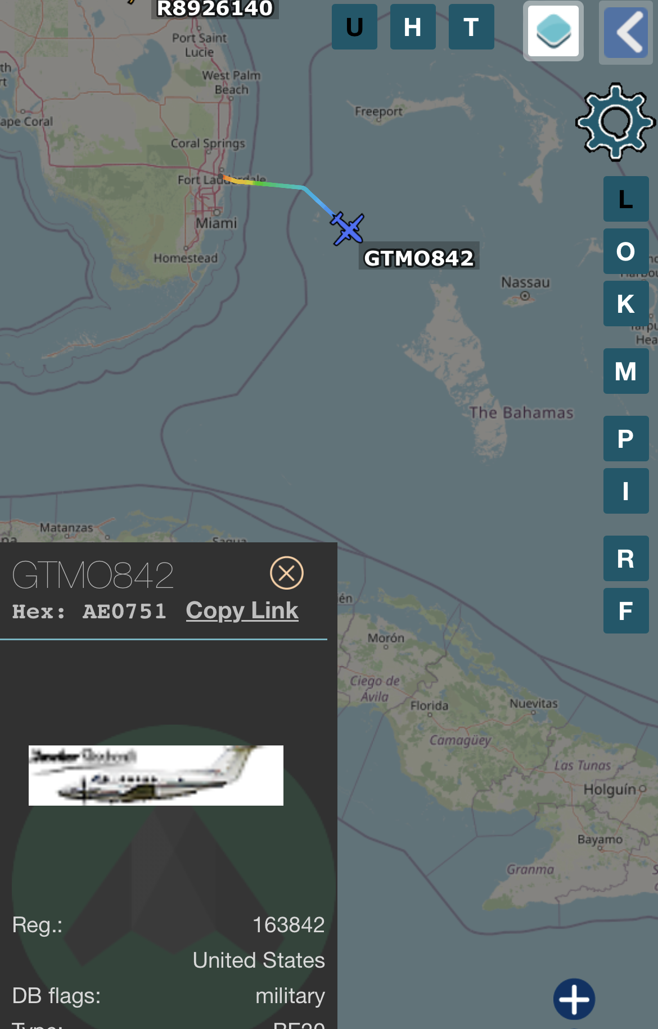Click the K map option button
This screenshot has height=1029, width=658.
point(626,304)
